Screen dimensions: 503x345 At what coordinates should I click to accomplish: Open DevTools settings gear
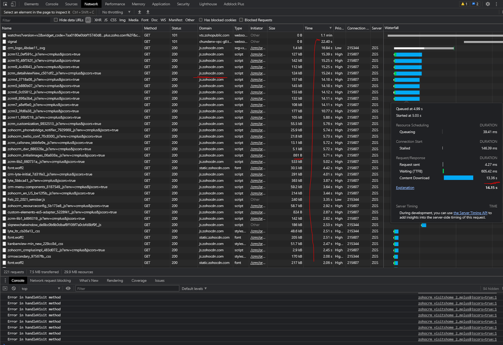tap(487, 4)
